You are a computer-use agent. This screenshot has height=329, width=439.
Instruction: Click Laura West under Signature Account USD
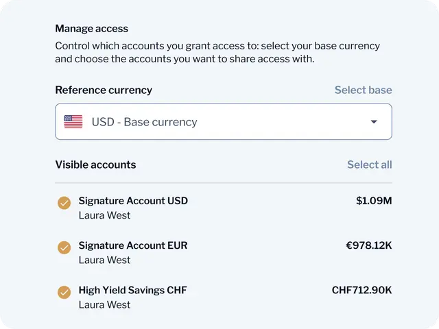click(104, 215)
